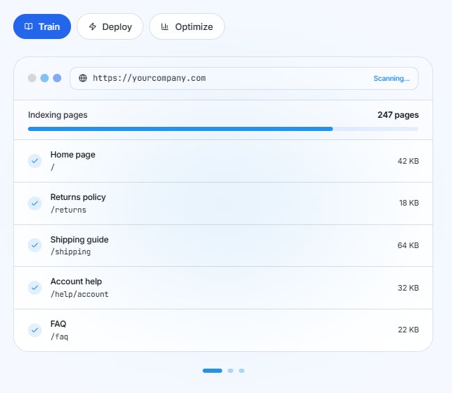Click the bar chart Optimize icon
This screenshot has height=393, width=452.
[164, 26]
